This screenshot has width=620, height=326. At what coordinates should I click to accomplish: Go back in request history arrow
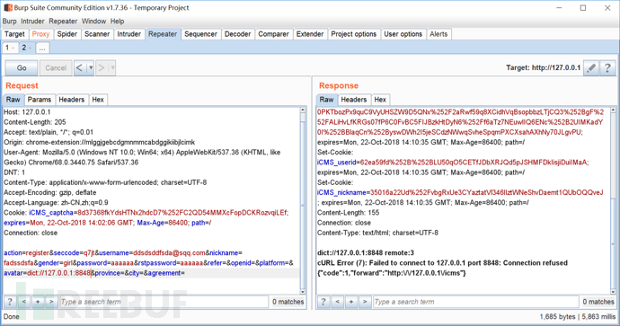[79, 68]
